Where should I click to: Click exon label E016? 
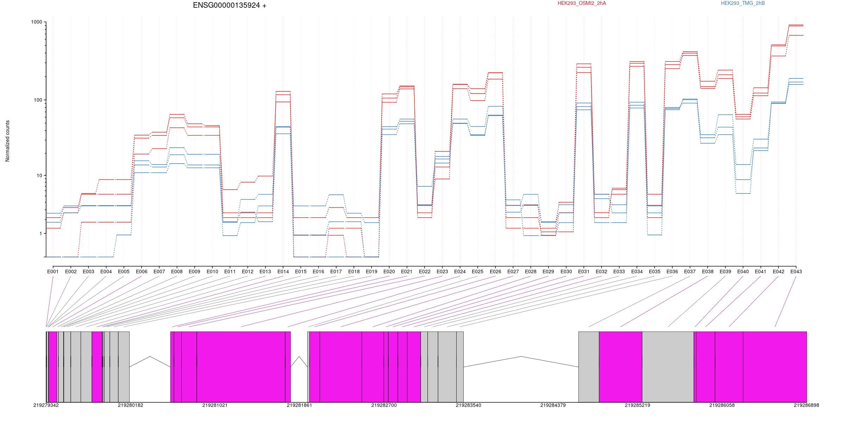(318, 271)
